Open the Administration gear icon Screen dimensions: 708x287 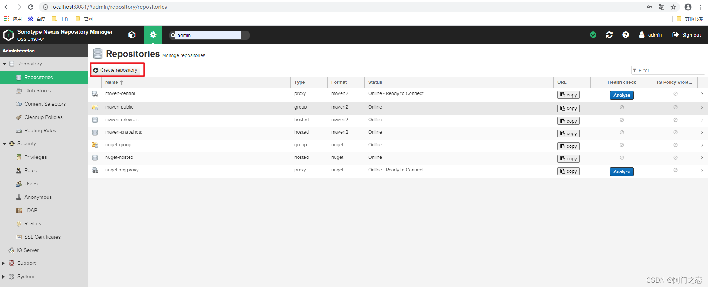tap(153, 35)
